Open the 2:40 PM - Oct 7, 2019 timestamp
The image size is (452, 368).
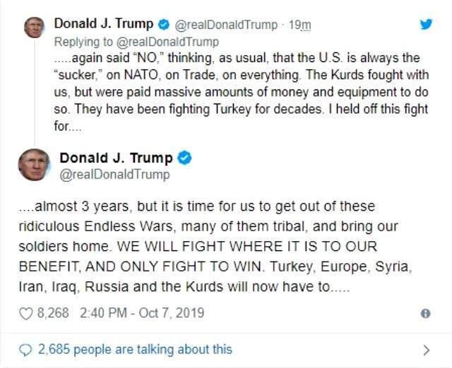142,313
